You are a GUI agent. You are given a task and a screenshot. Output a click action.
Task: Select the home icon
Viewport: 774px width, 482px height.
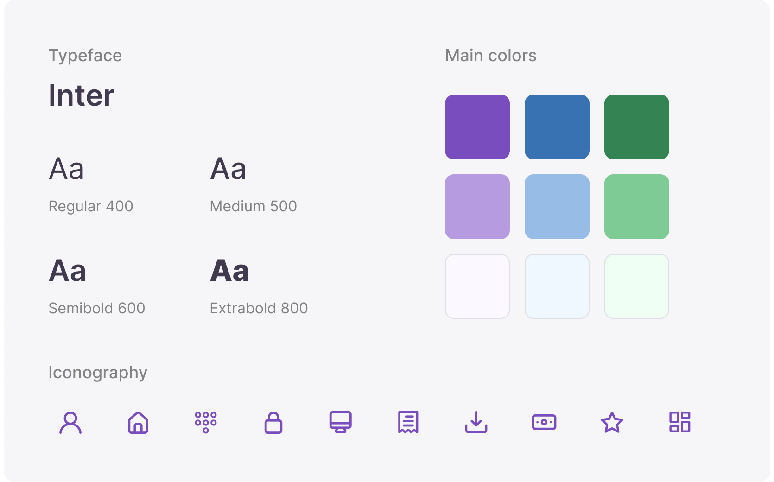pos(138,423)
